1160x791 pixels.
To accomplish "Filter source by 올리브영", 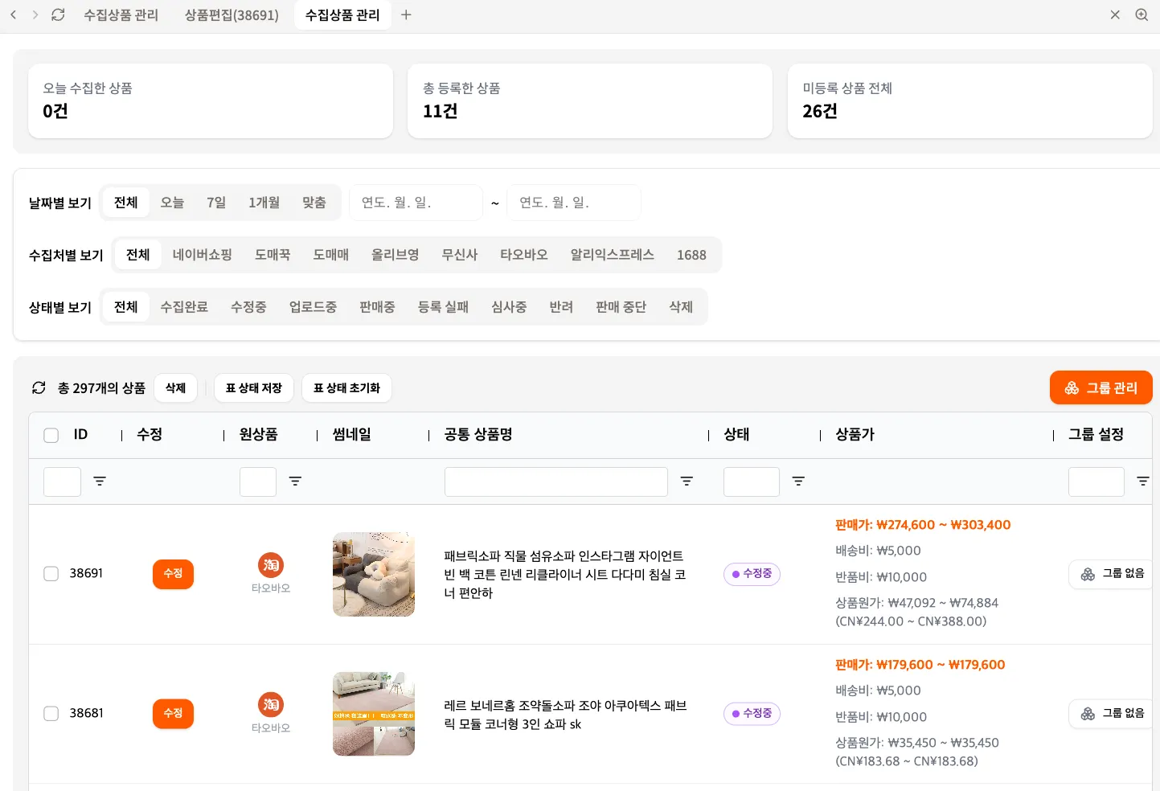I will [395, 255].
